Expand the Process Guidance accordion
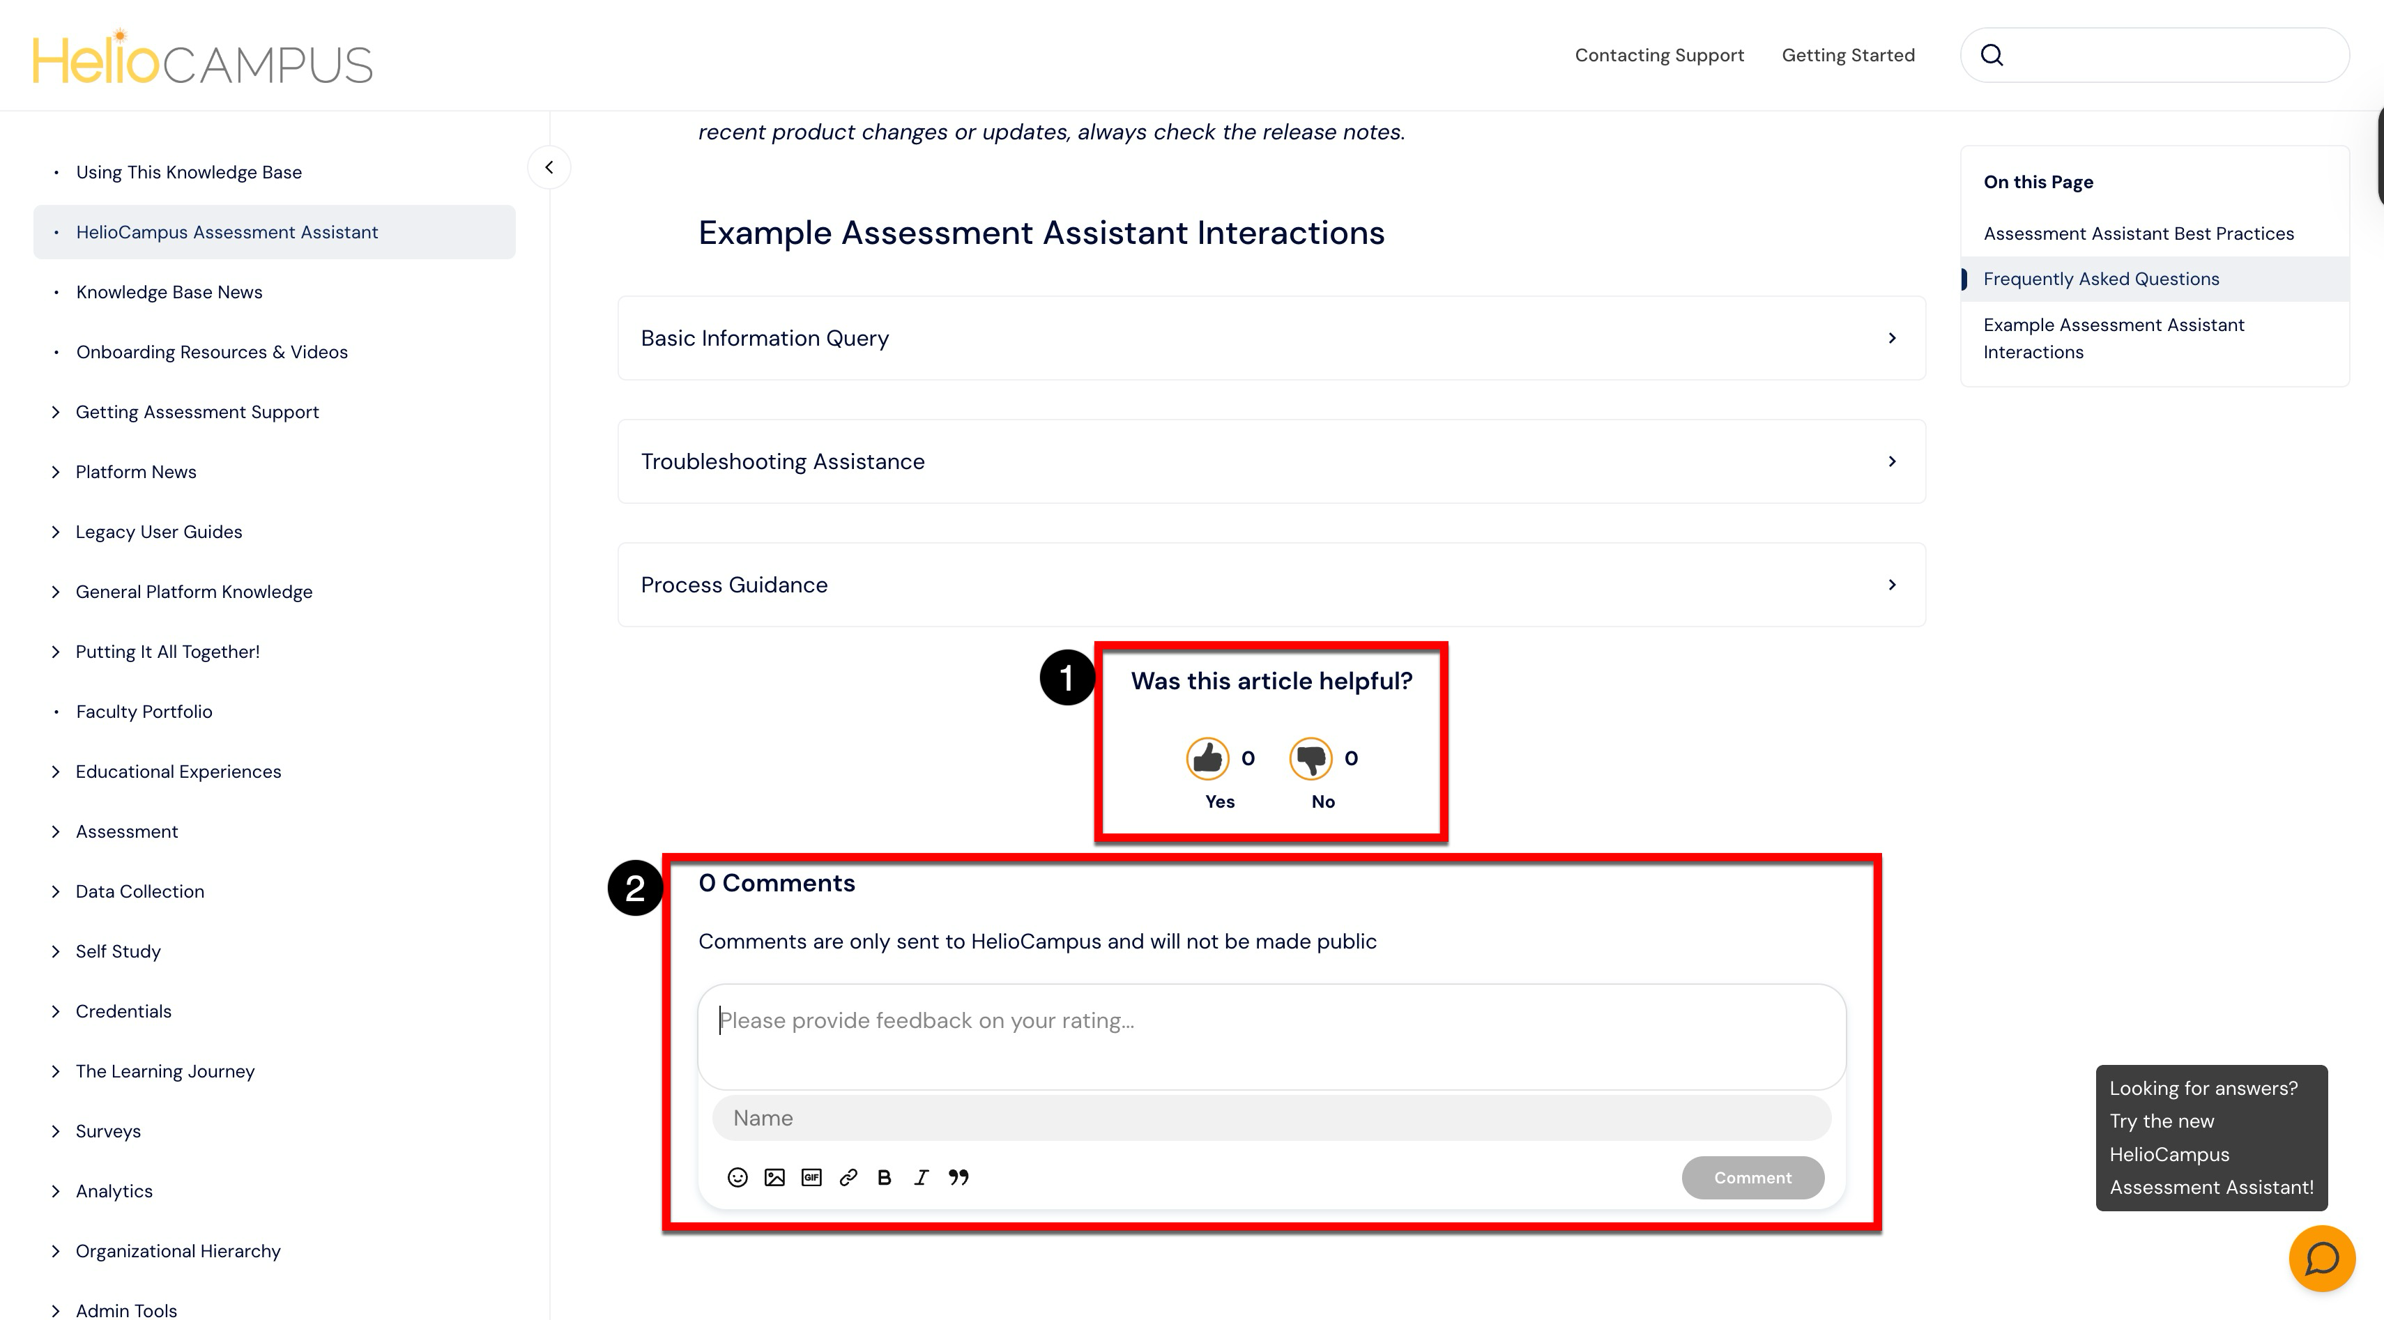 [x=1271, y=584]
